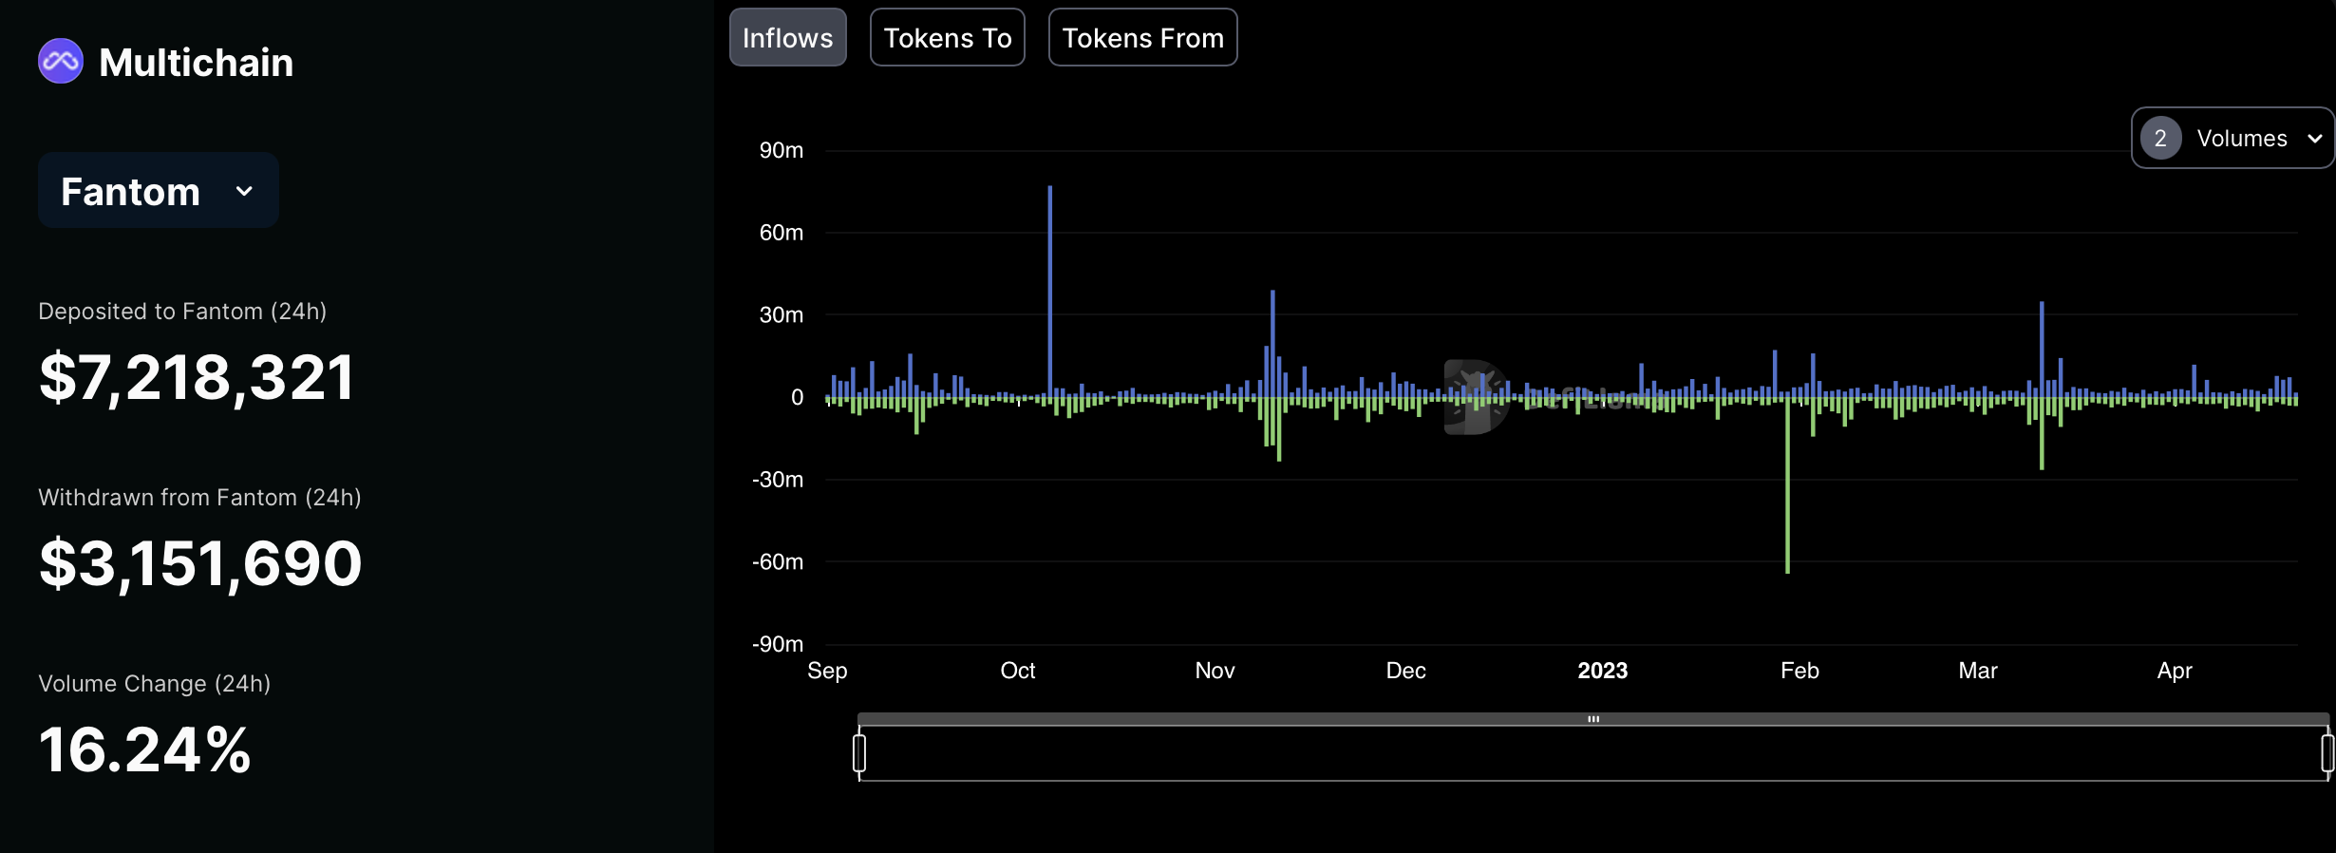Viewport: 2336px width, 853px height.
Task: Click the -90m y-axis label
Action: 778,644
